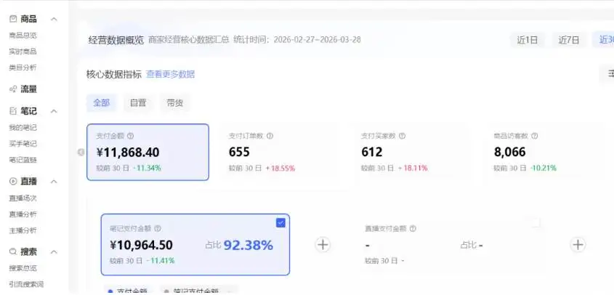Open help icon beside 笔记支付金额

click(x=158, y=228)
